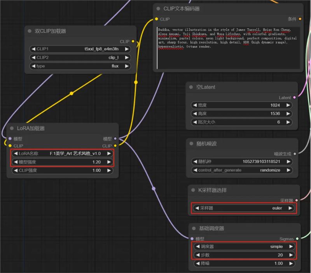Click the 双CLIP加载器 CLIP output port

coord(133,41)
